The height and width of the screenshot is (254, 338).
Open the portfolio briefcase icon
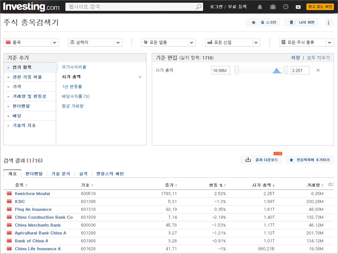tap(273, 7)
